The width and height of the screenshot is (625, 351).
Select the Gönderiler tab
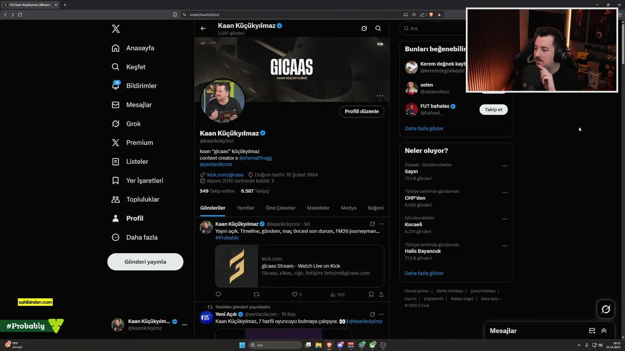213,208
